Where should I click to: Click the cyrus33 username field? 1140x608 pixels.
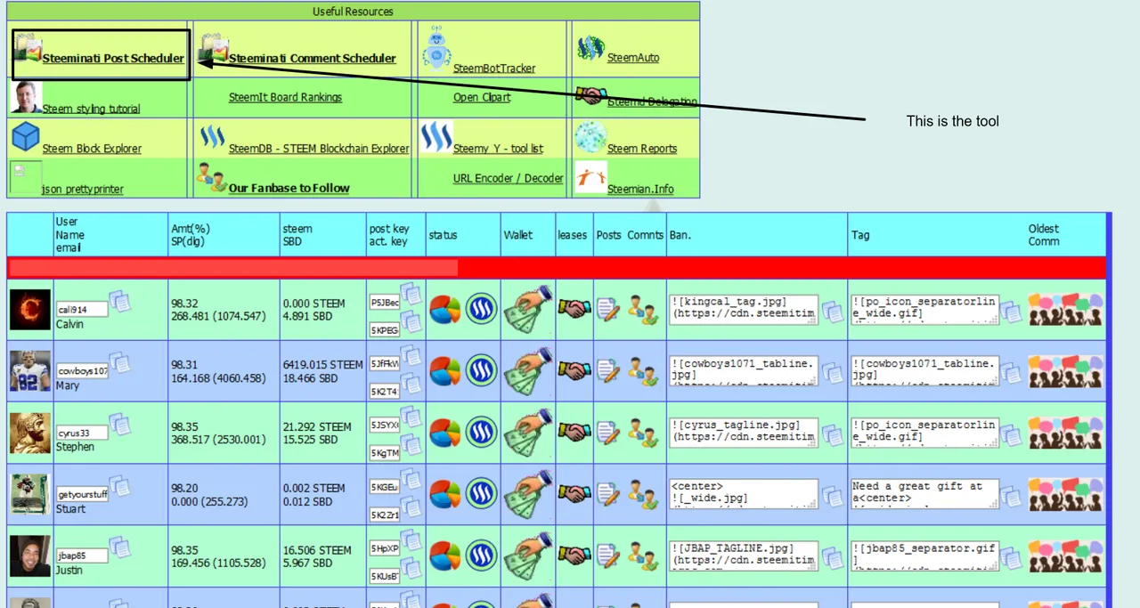tap(82, 433)
